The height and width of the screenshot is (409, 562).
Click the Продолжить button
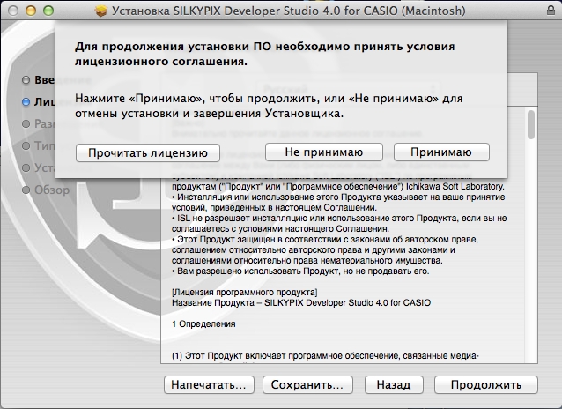pyautogui.click(x=486, y=384)
